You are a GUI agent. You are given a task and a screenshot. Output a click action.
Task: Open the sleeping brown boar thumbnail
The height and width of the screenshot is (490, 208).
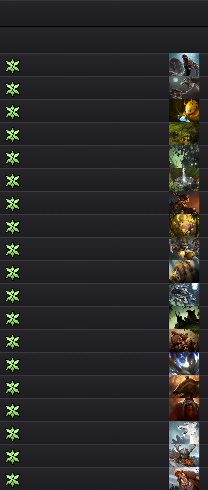pos(184,272)
